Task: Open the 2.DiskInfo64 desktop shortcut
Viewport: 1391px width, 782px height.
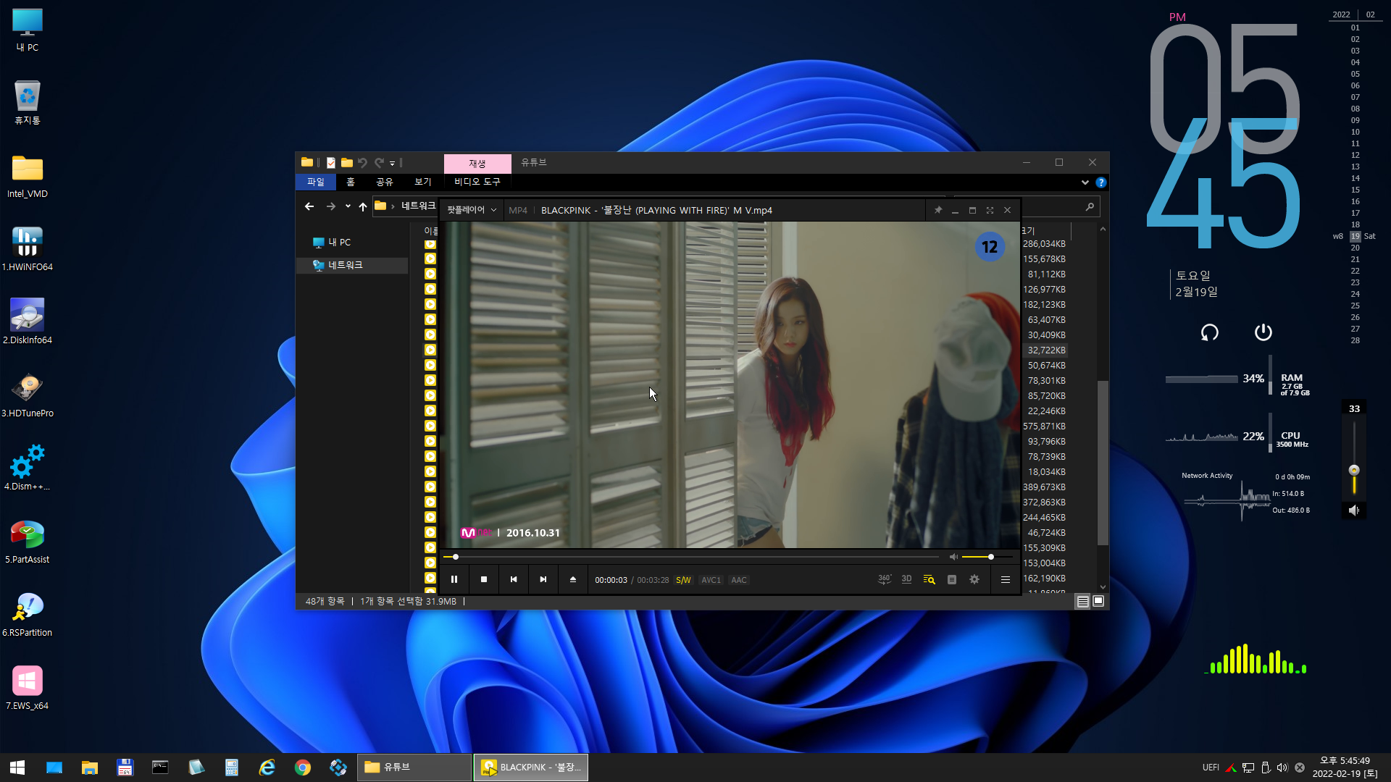Action: coord(28,321)
